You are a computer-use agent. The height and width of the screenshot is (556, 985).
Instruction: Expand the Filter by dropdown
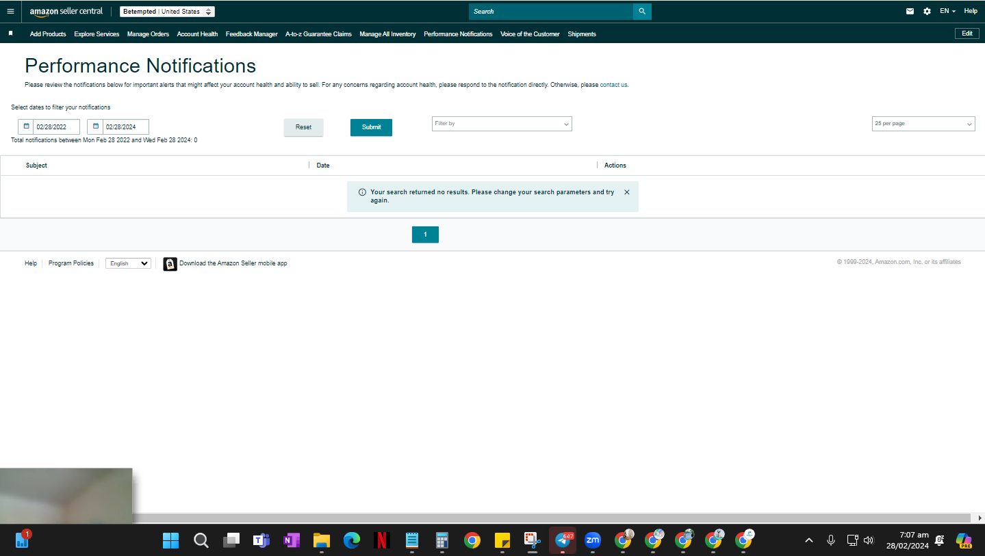coord(502,124)
